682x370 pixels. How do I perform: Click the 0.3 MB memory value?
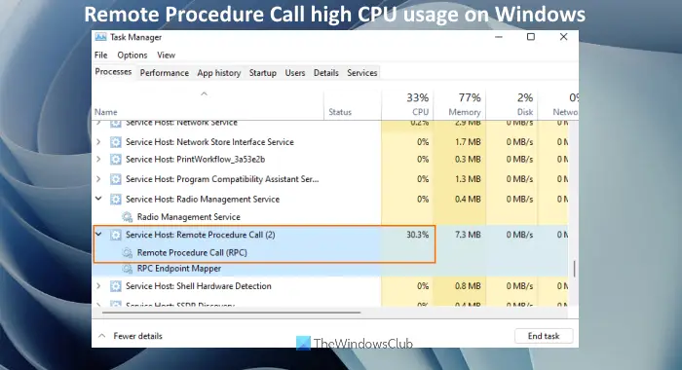[468, 159]
